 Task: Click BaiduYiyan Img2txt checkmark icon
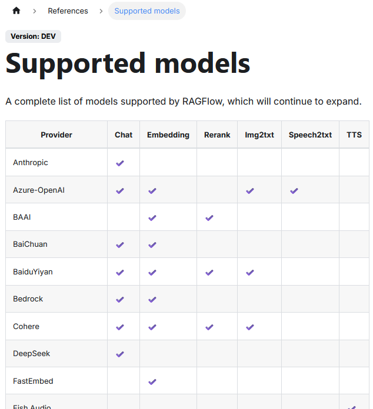[250, 272]
